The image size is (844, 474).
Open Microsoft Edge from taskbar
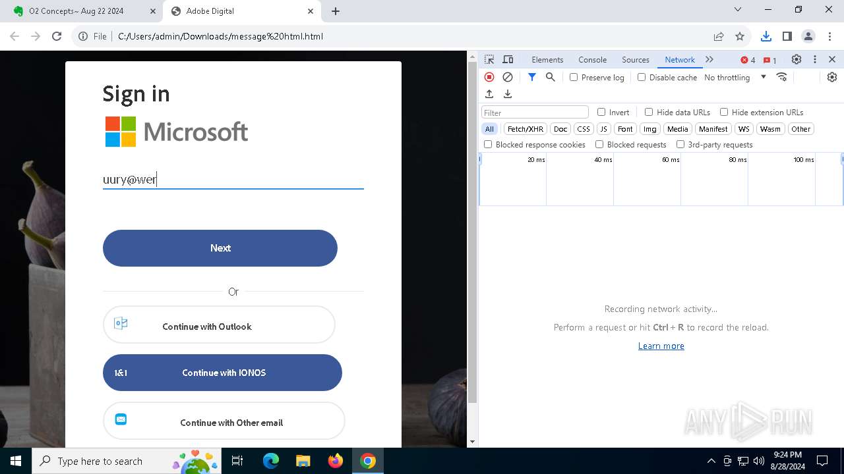pyautogui.click(x=271, y=461)
